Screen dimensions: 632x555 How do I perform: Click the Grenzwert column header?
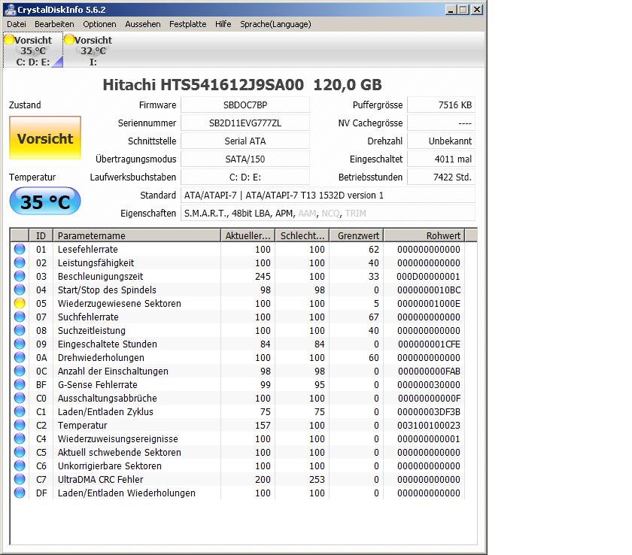[x=356, y=235]
